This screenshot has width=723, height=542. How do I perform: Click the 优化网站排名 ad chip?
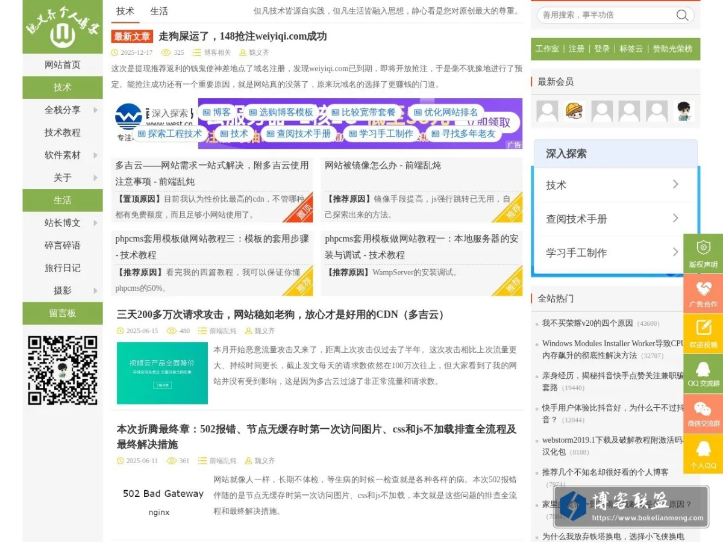tap(446, 112)
